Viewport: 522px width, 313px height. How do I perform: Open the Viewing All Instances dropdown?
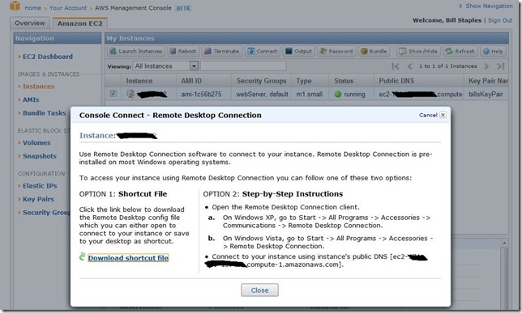(194, 66)
